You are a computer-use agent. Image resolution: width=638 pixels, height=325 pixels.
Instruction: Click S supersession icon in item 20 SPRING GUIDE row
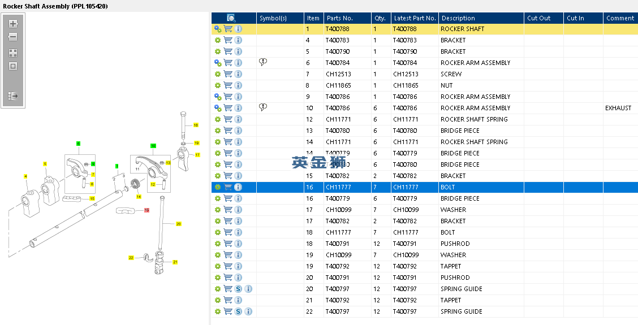[x=239, y=289]
